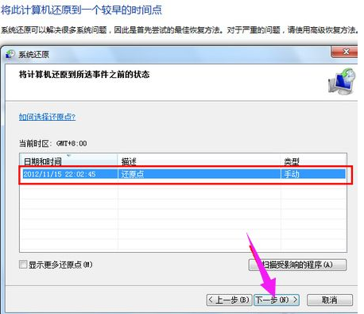Enable the 显示更多还原点 checkbox

click(x=23, y=264)
